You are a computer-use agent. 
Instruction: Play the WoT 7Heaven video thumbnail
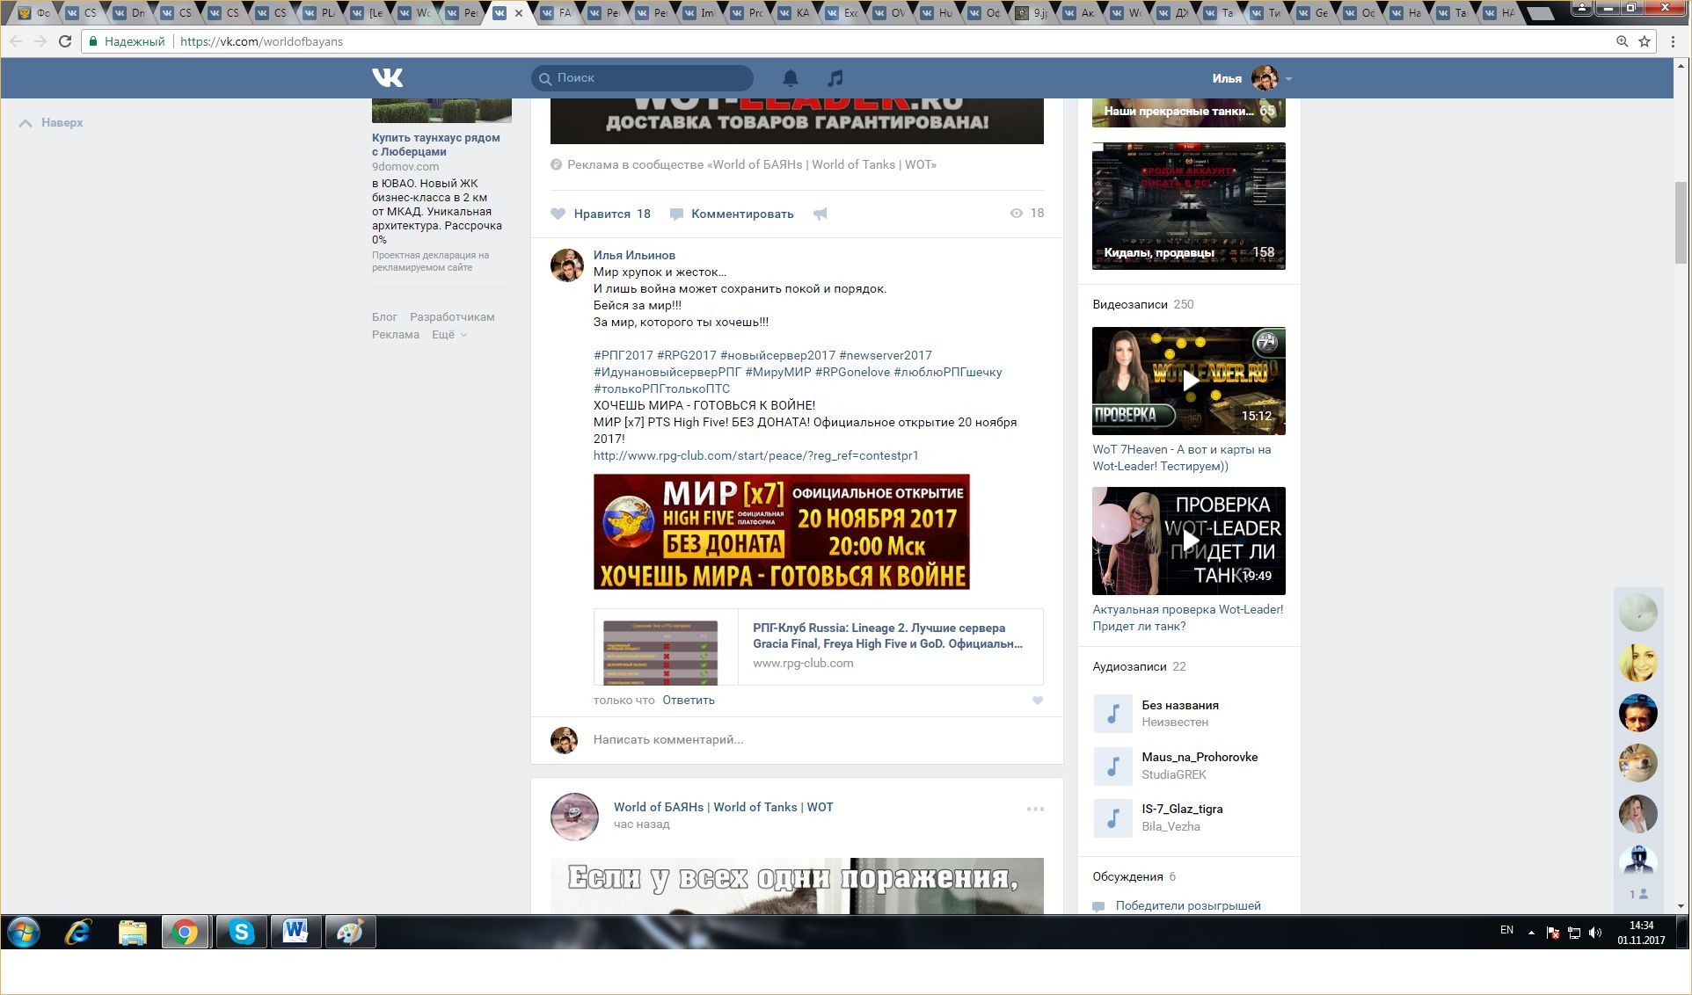point(1188,381)
